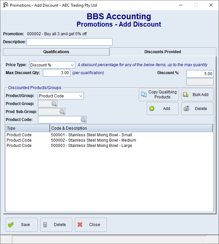Select the Discounts Provided tab

(163, 52)
